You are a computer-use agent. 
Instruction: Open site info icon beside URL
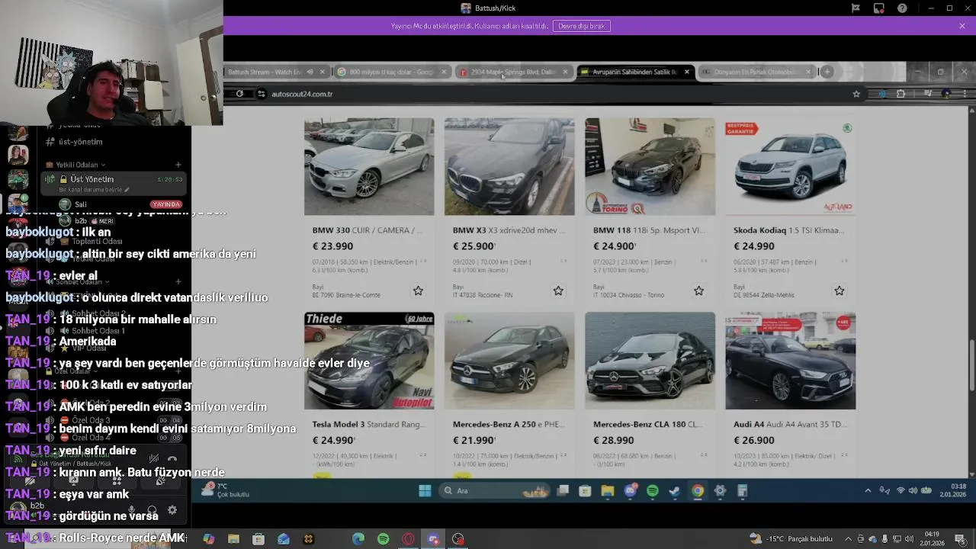click(x=262, y=94)
